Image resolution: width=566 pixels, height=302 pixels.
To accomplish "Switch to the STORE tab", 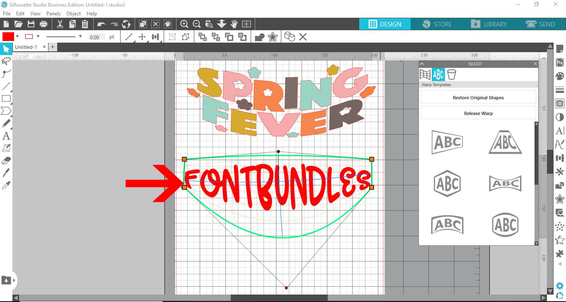I will tap(437, 24).
